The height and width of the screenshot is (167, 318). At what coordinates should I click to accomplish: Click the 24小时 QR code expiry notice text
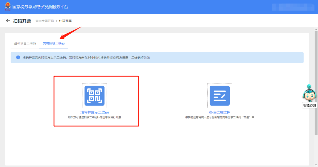[x=86, y=58]
